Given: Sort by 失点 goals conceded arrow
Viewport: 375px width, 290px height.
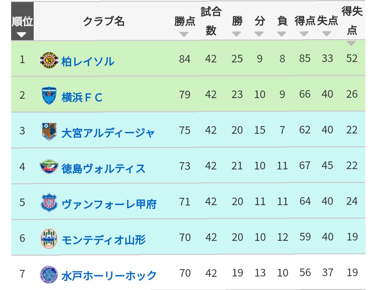Looking at the screenshot, I should [x=327, y=34].
